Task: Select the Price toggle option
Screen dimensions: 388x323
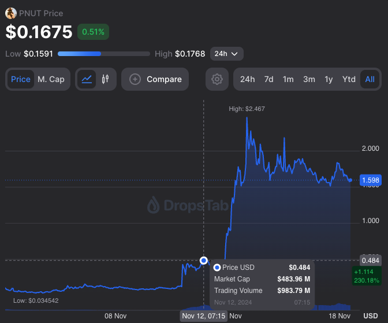Action: coord(21,79)
